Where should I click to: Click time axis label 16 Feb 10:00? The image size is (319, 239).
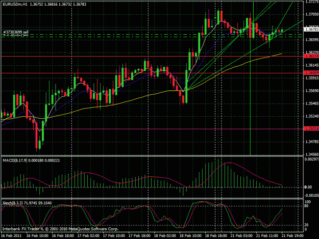pos(37,236)
